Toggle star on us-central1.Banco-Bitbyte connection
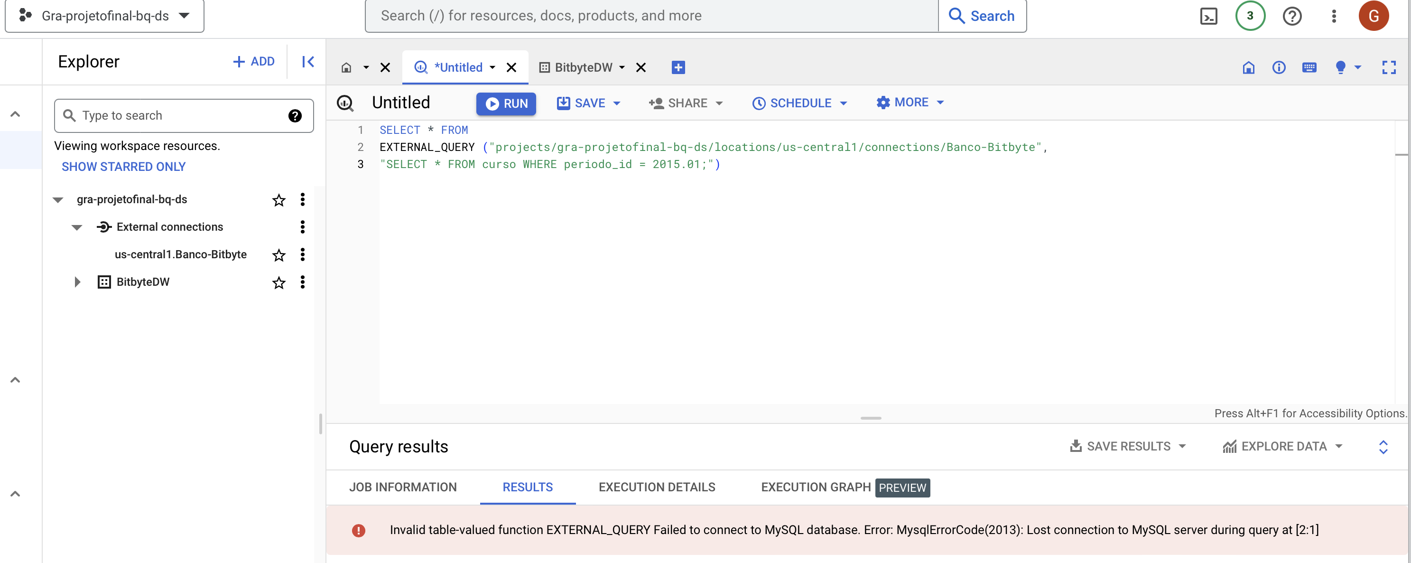Screen dimensions: 1411x563 click(278, 254)
